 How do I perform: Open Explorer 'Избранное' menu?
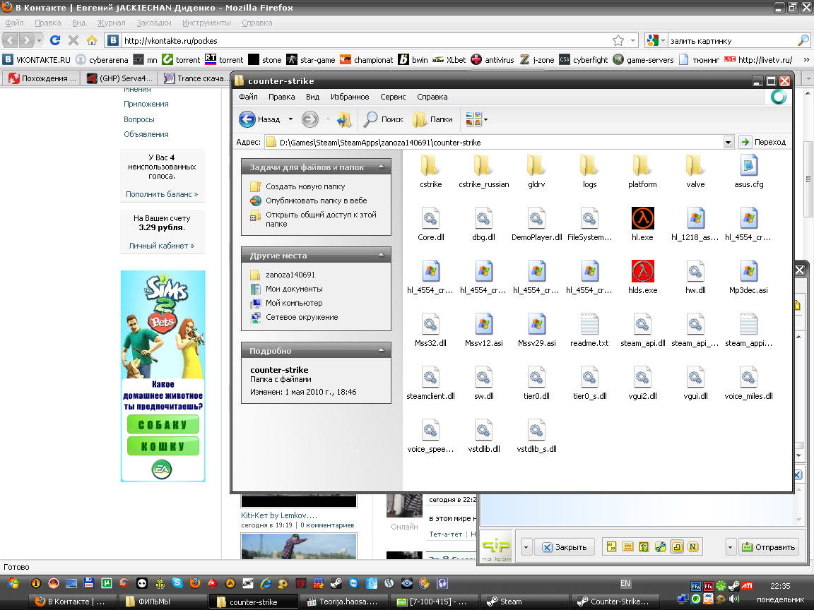click(350, 97)
